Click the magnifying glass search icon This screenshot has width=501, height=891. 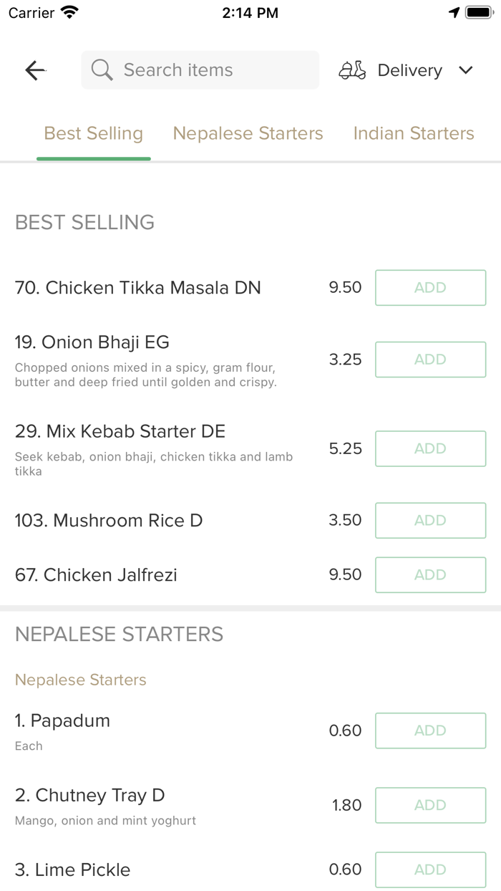click(102, 70)
